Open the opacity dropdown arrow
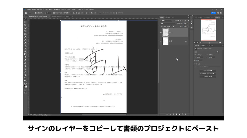 188,24
